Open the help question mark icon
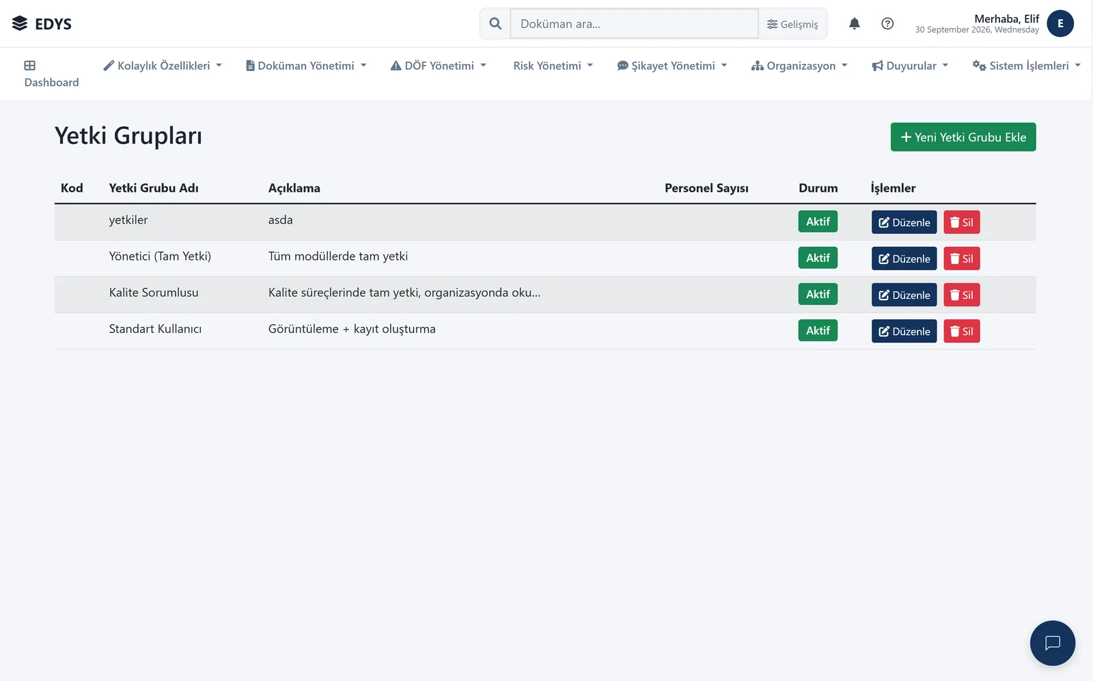Screen dimensions: 1093x681 tap(887, 24)
